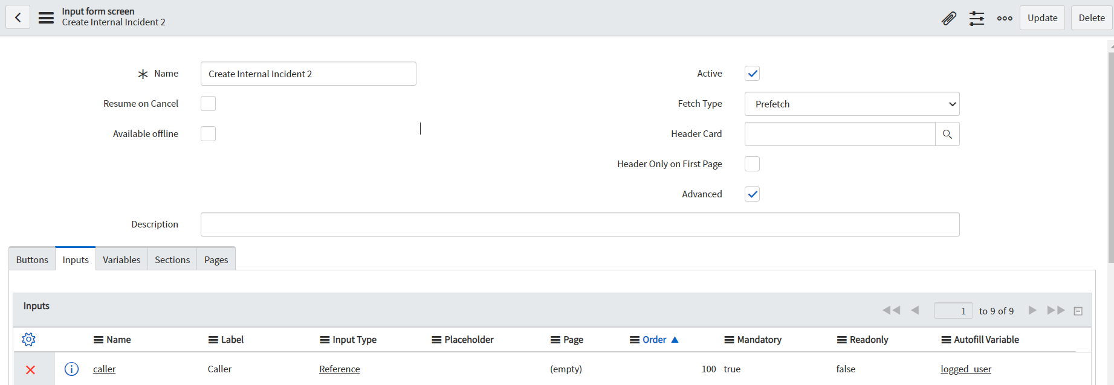This screenshot has height=385, width=1114.
Task: Open the Reference input type link
Action: click(339, 369)
